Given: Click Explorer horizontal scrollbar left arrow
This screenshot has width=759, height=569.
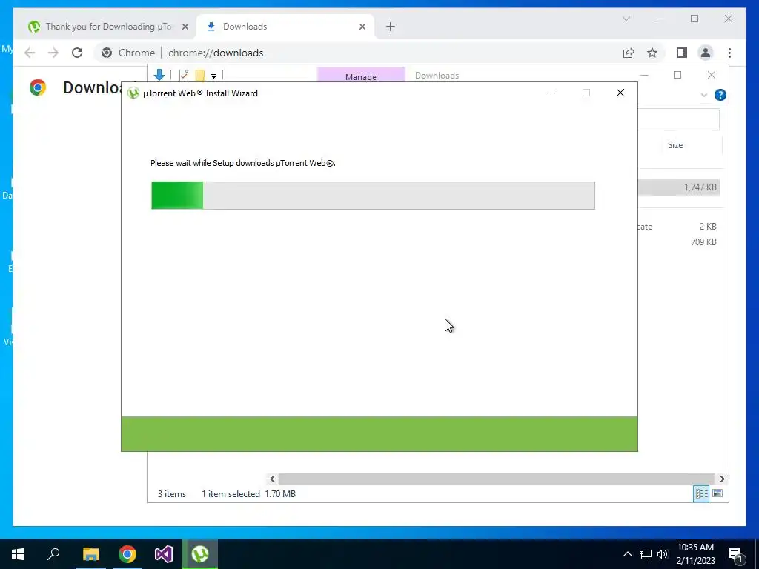Looking at the screenshot, I should click(x=272, y=479).
